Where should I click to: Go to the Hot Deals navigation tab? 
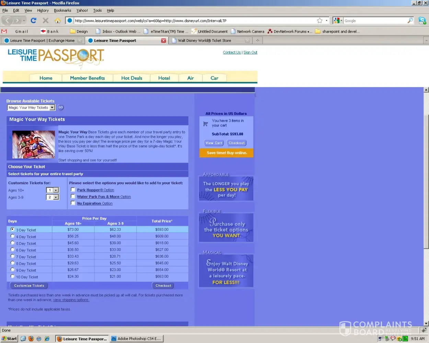[131, 78]
